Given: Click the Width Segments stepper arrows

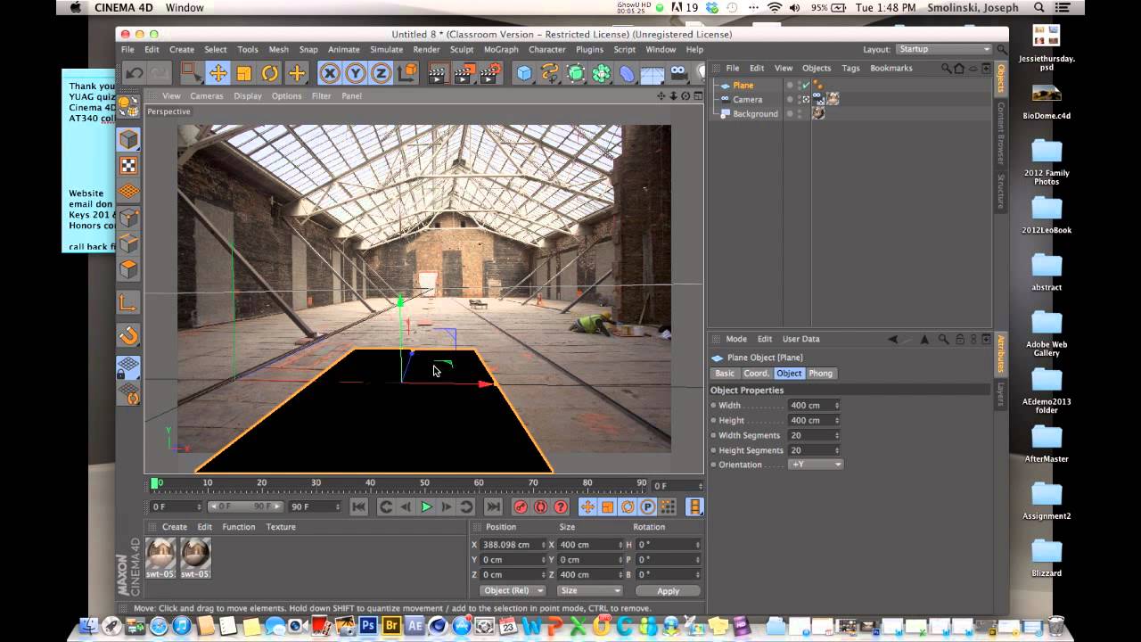Looking at the screenshot, I should pyautogui.click(x=836, y=435).
